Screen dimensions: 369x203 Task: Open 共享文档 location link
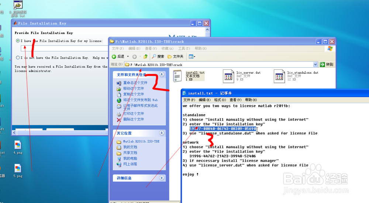[130, 153]
